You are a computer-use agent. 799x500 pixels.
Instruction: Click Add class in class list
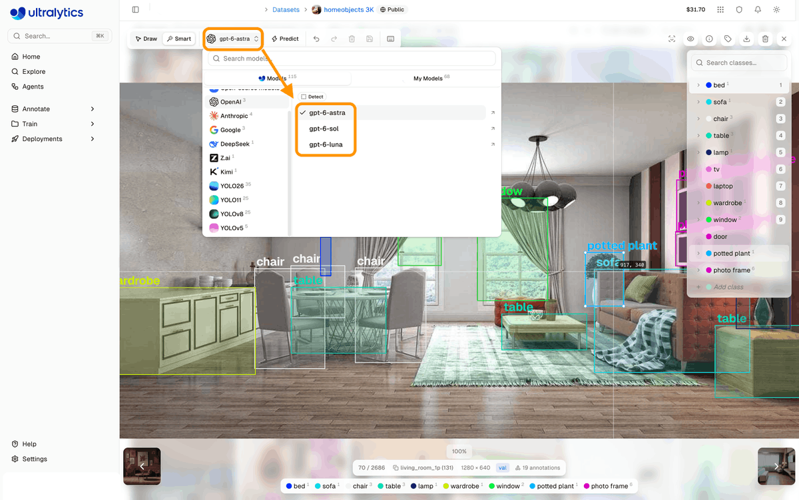(x=728, y=287)
